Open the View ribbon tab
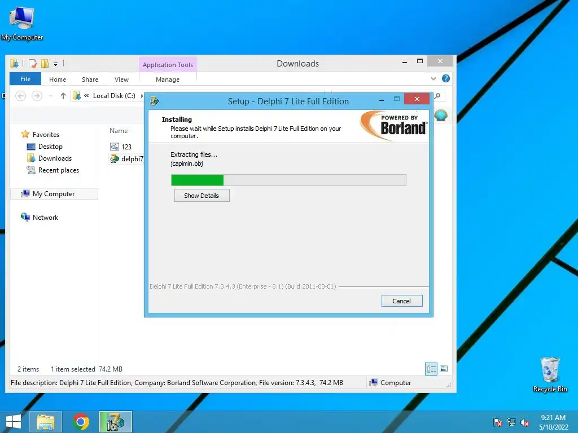 point(122,79)
